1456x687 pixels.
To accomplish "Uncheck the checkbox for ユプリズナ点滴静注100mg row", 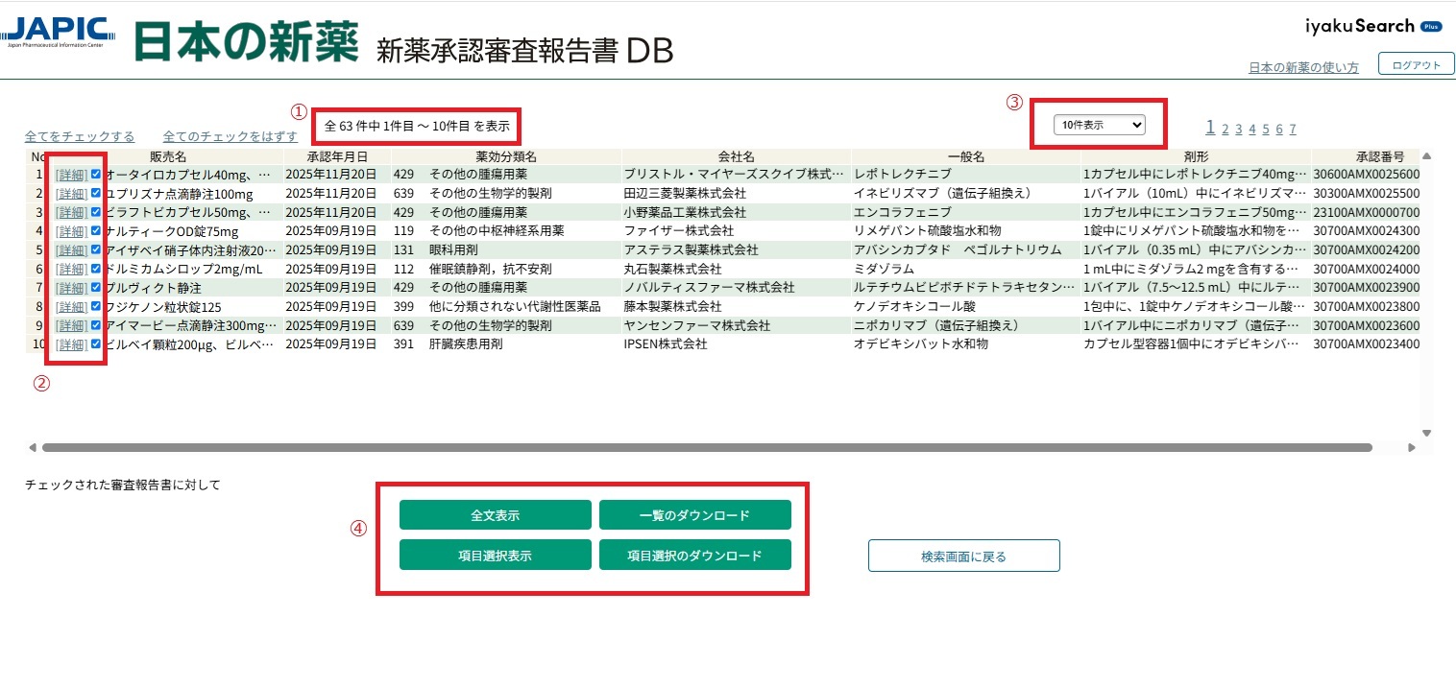I will pyautogui.click(x=95, y=193).
